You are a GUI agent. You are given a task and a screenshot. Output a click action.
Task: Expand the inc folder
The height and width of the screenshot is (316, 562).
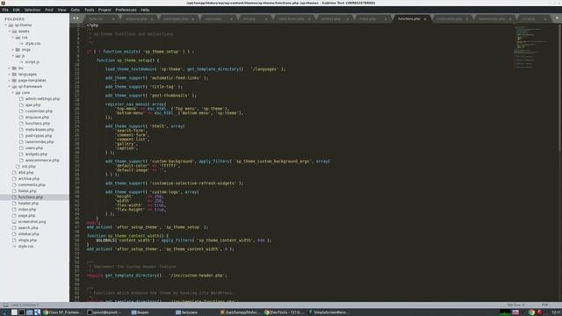click(x=10, y=68)
